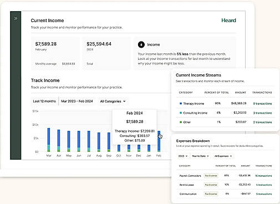This screenshot has width=280, height=204.
Task: Open the All Expenses dropdown
Action: coord(223,156)
